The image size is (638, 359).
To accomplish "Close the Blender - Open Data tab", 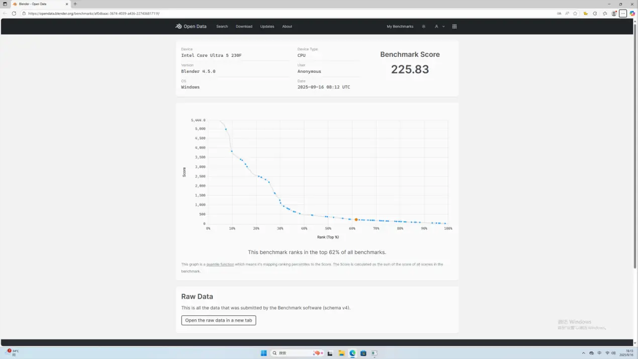I will (x=66, y=4).
